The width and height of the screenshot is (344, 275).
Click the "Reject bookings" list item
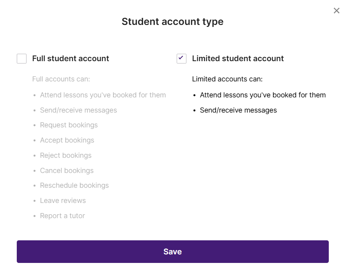point(66,155)
